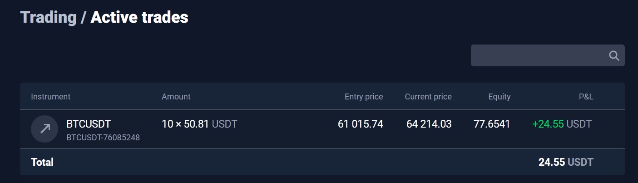The height and width of the screenshot is (183, 638).
Task: Sort by Entry price column header
Action: click(x=364, y=97)
